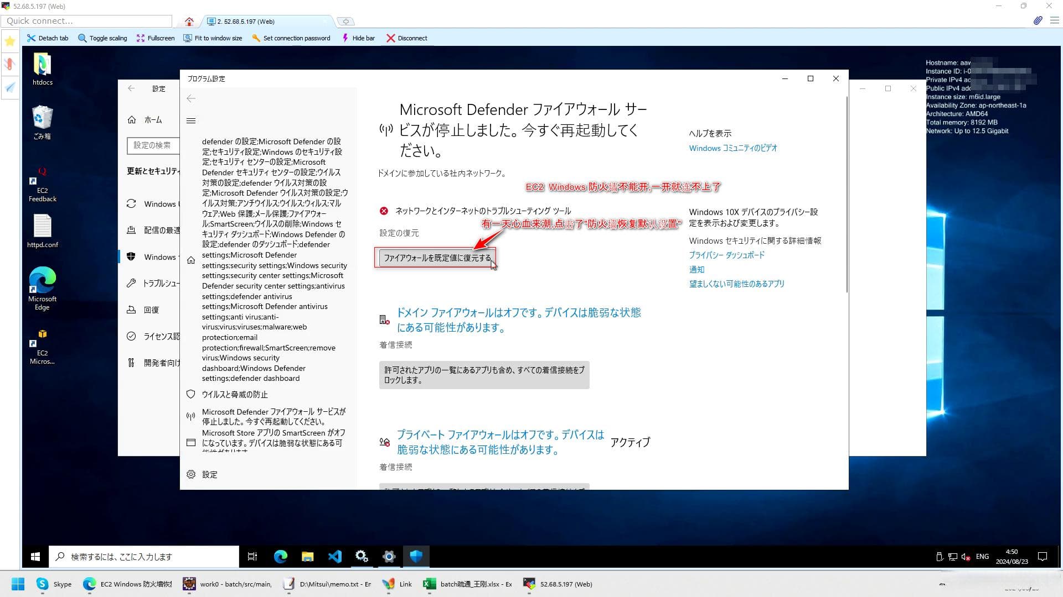1063x597 pixels.
Task: Click ネットワークとインターネットのトラブルシューティング ツール
Action: pos(483,211)
